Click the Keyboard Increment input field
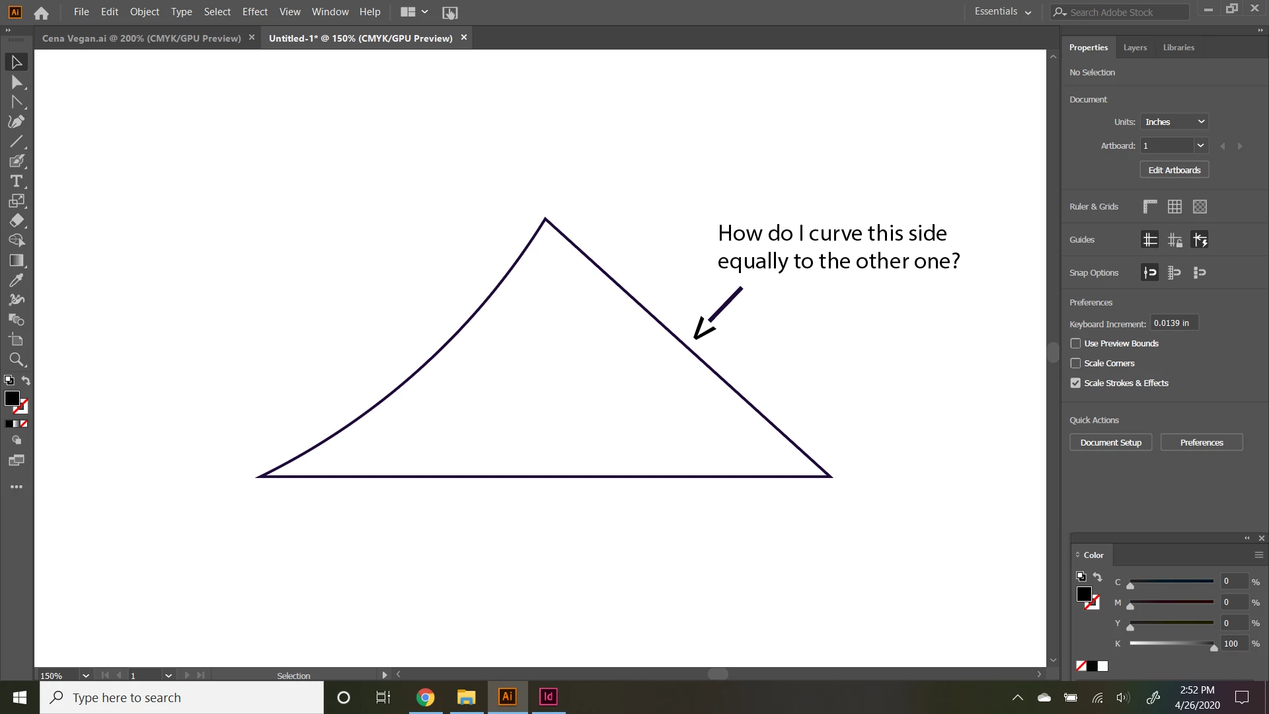Screen dimensions: 1269x714 click(1174, 323)
